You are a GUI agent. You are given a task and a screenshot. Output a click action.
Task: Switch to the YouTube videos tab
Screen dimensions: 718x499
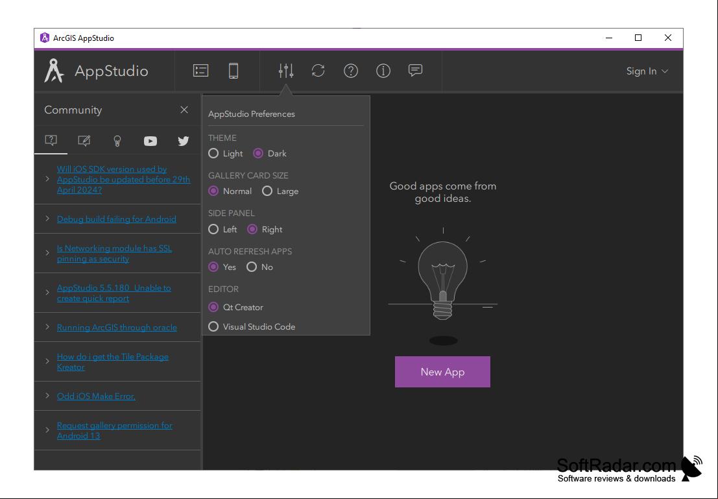(x=150, y=141)
